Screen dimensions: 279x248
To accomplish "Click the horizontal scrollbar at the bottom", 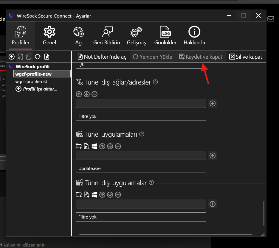I will [x=166, y=234].
